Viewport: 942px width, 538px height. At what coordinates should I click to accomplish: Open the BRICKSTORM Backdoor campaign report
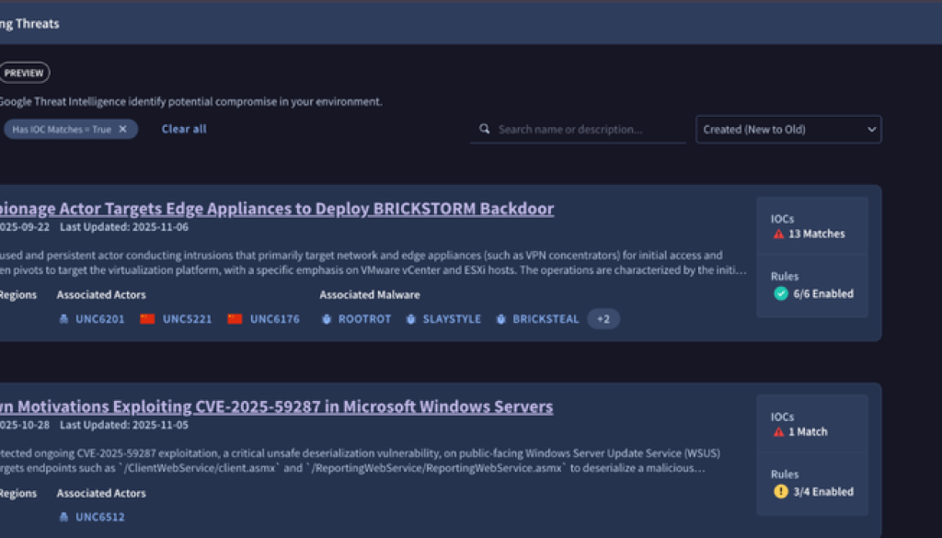276,209
